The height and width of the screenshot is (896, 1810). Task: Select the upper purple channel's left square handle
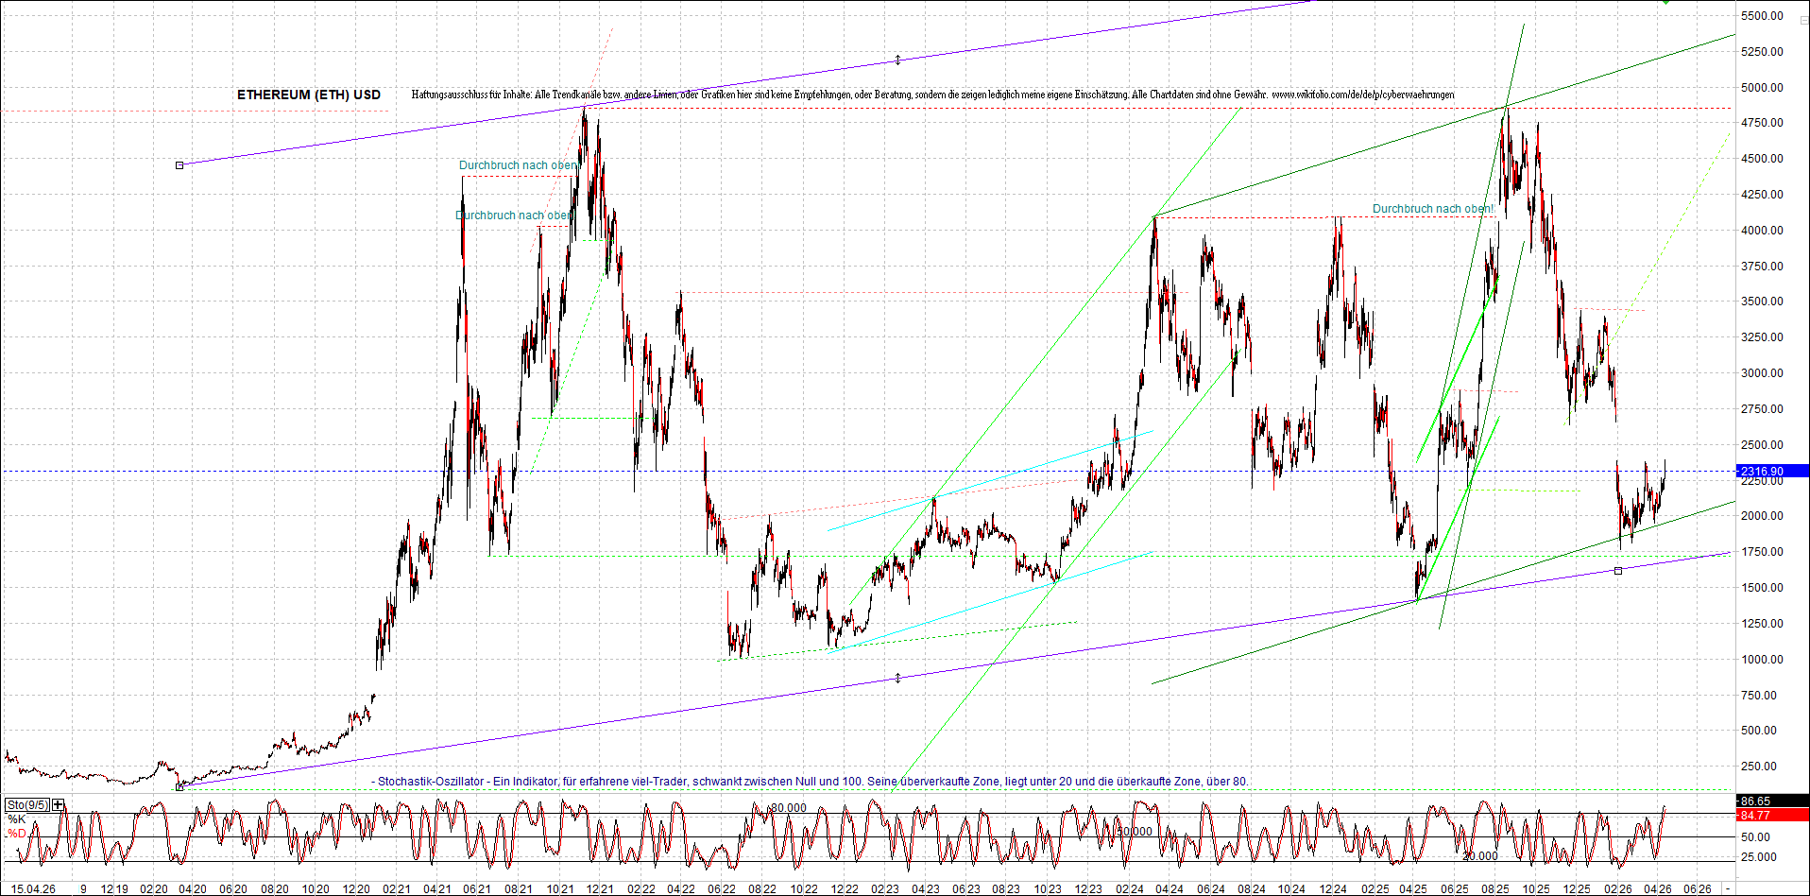pos(179,165)
